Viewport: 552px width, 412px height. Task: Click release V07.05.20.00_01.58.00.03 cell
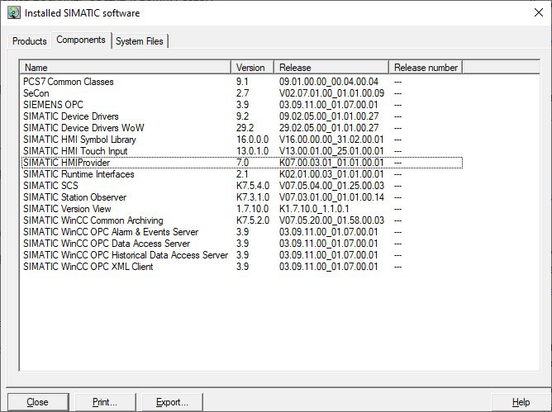[x=331, y=220]
